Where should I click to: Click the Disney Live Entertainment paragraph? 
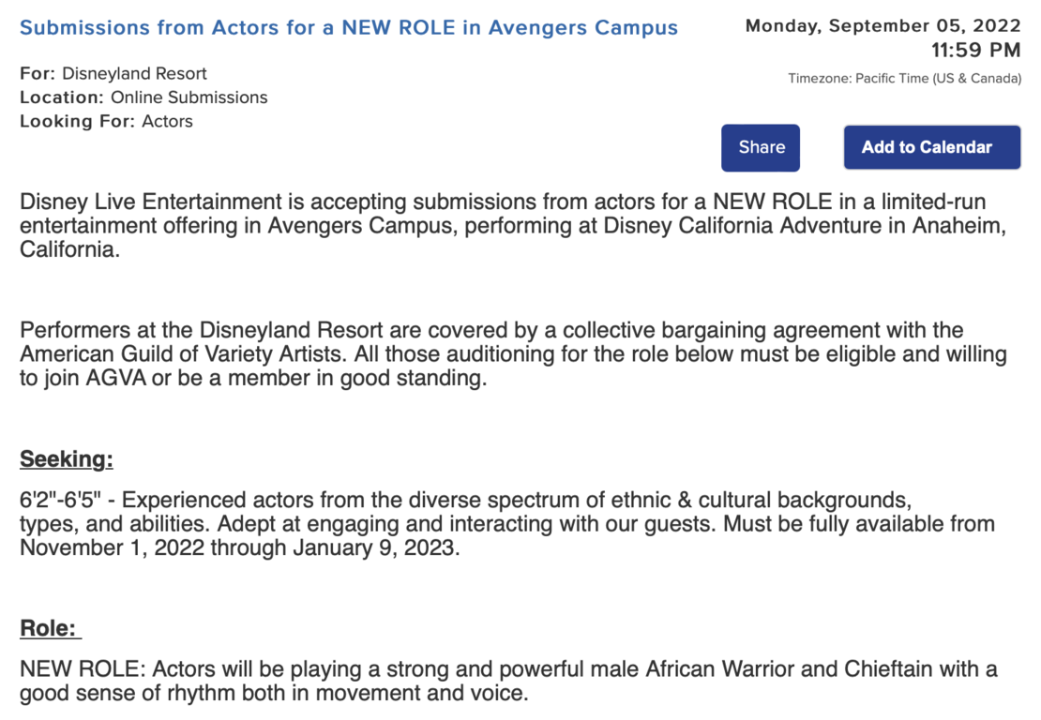tap(513, 226)
